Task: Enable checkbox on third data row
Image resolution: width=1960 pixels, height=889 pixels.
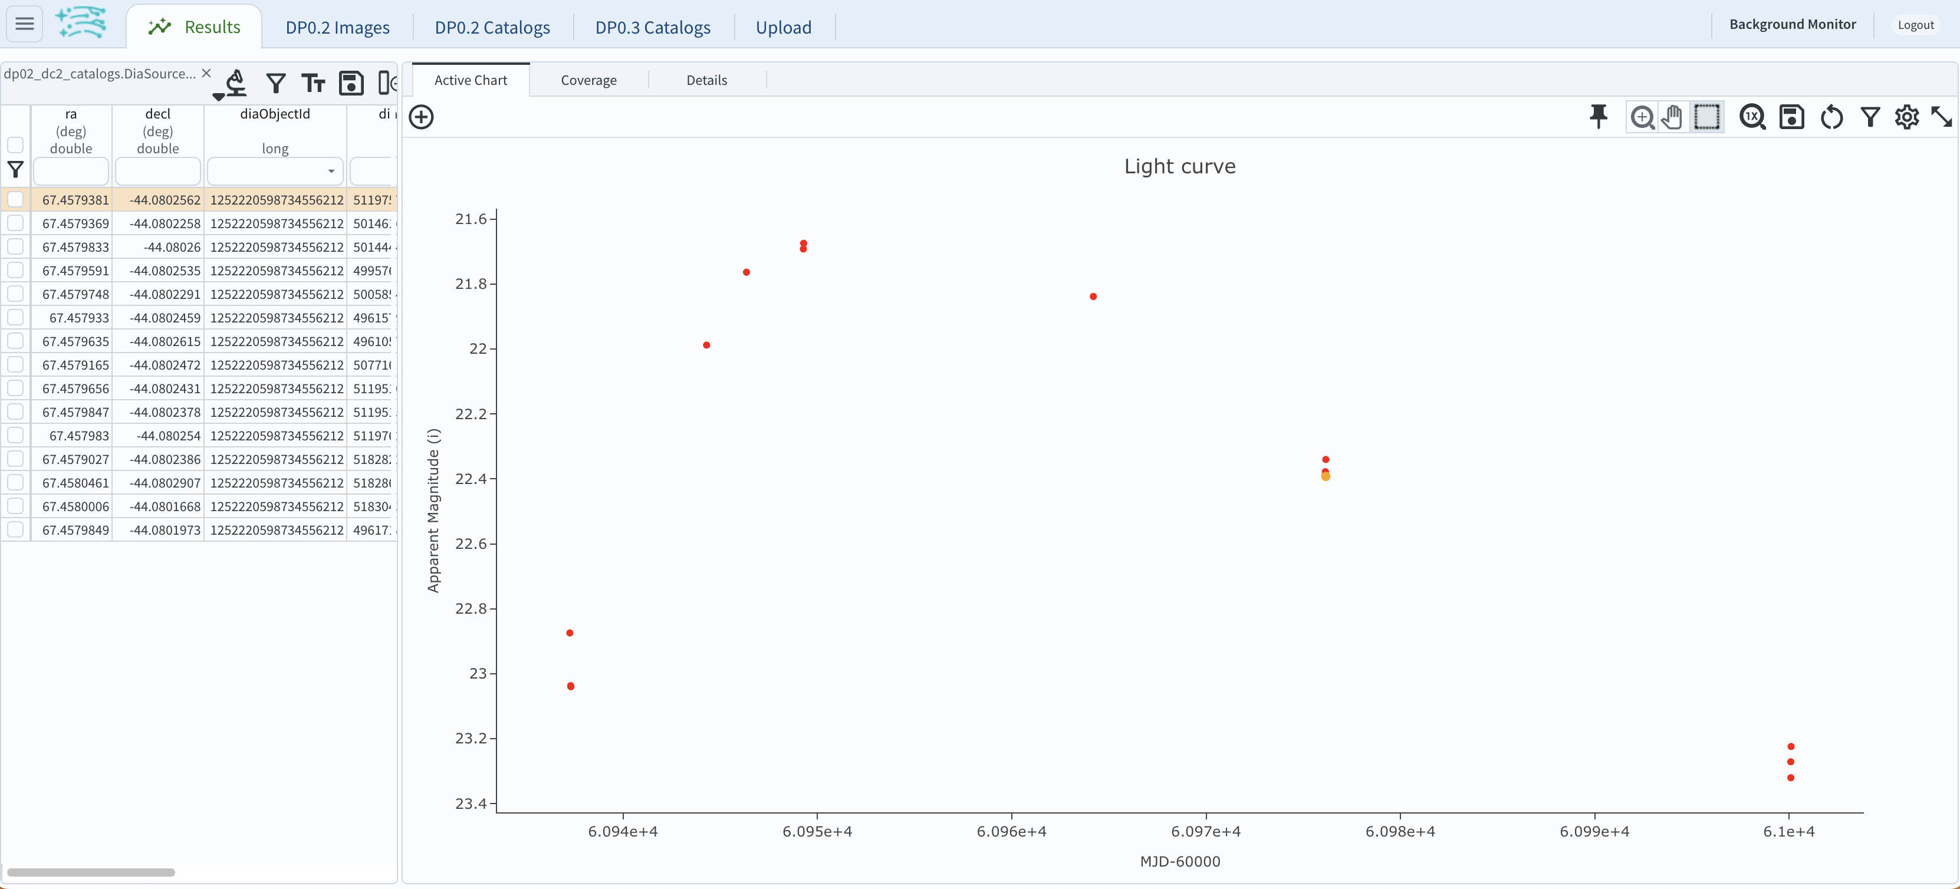Action: 14,248
